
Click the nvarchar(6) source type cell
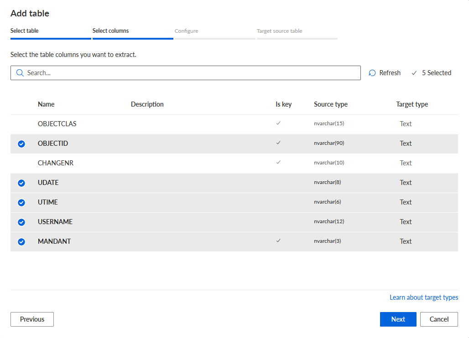point(327,202)
